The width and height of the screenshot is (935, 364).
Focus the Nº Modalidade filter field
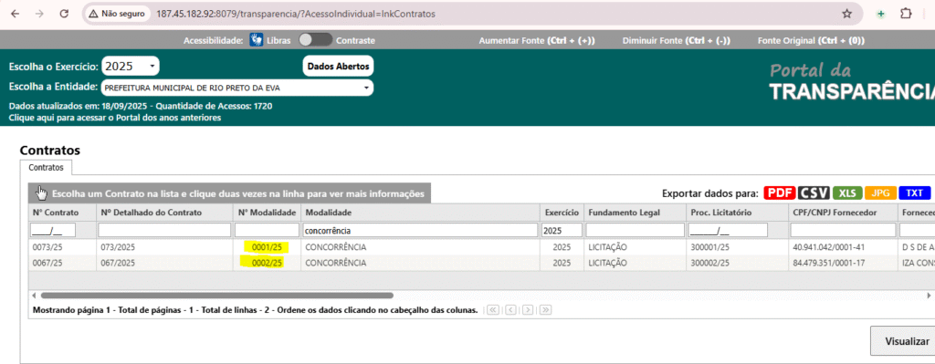pos(267,230)
